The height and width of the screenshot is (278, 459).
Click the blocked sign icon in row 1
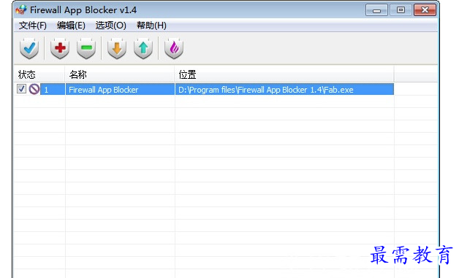[x=34, y=89]
